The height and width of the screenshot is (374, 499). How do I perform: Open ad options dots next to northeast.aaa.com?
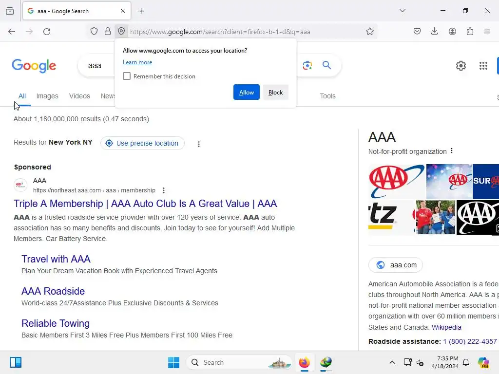[x=164, y=190]
